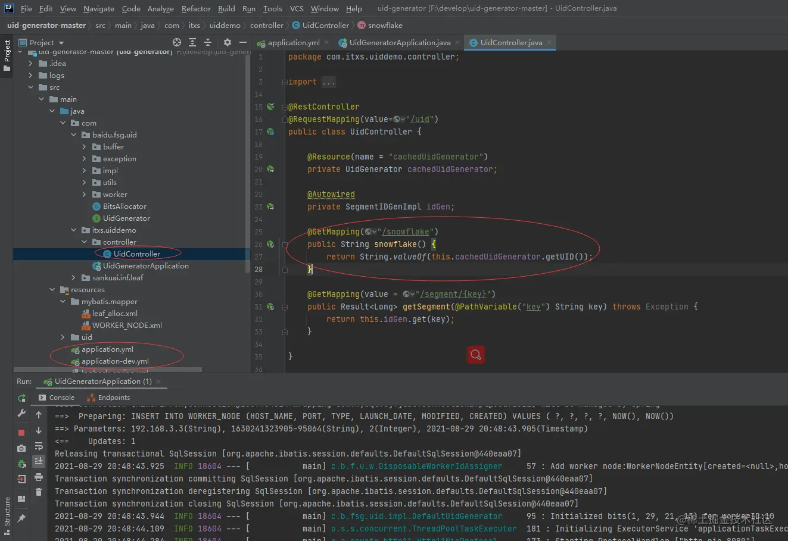Viewport: 788px width, 541px height.
Task: Select application-dev.yml file
Action: [115, 361]
